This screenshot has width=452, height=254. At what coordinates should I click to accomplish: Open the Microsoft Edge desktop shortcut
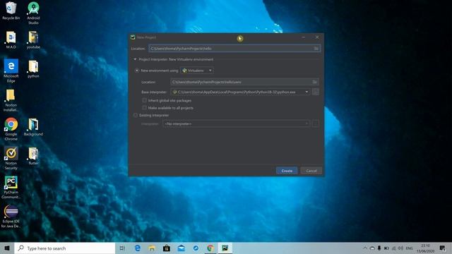click(x=11, y=71)
